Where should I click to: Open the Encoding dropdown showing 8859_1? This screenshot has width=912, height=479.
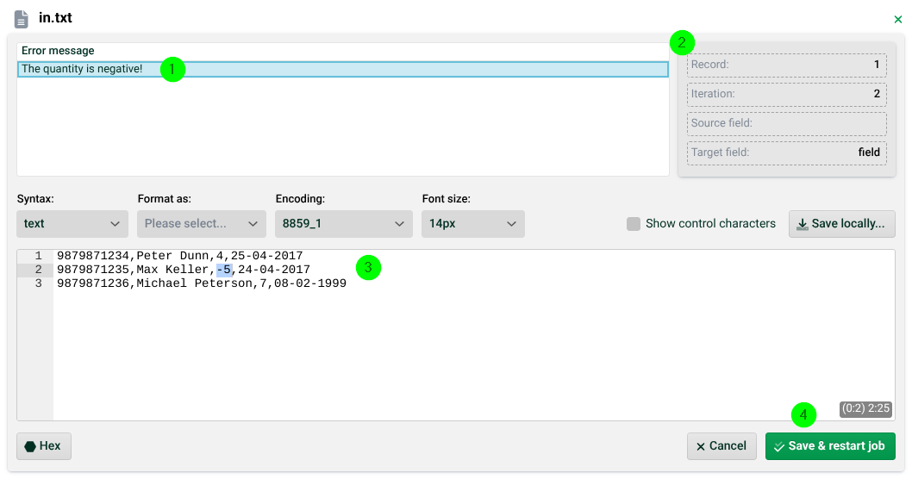click(343, 224)
